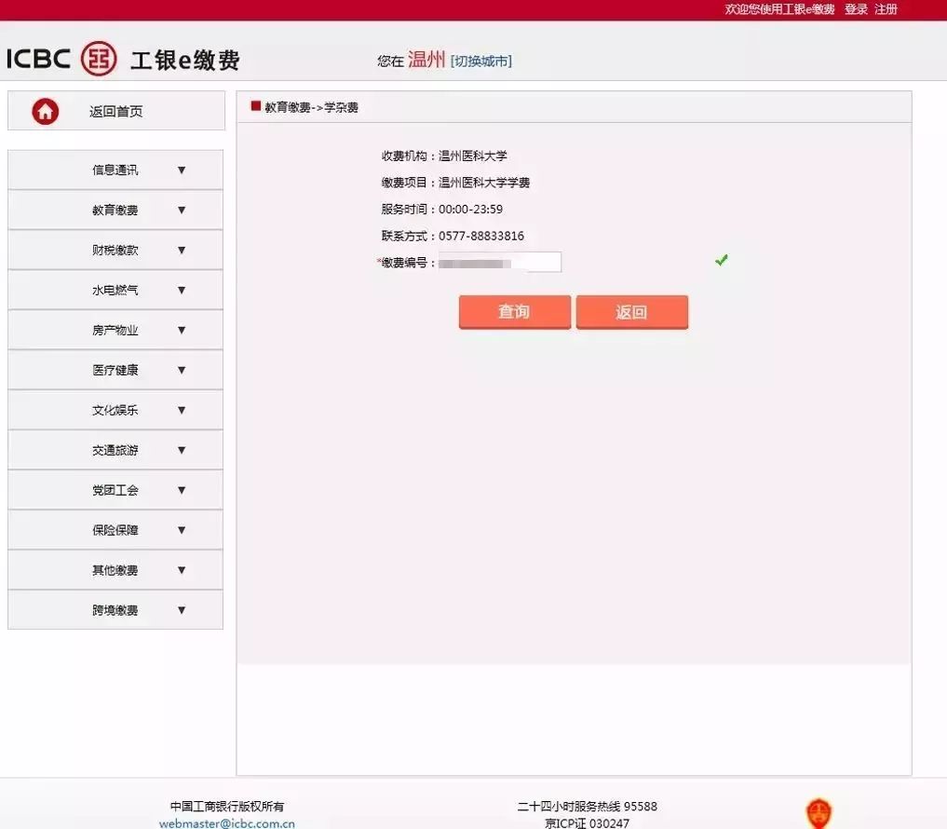
Task: Click the 教育缴费->学杂费 breadcrumb text
Action: (312, 107)
